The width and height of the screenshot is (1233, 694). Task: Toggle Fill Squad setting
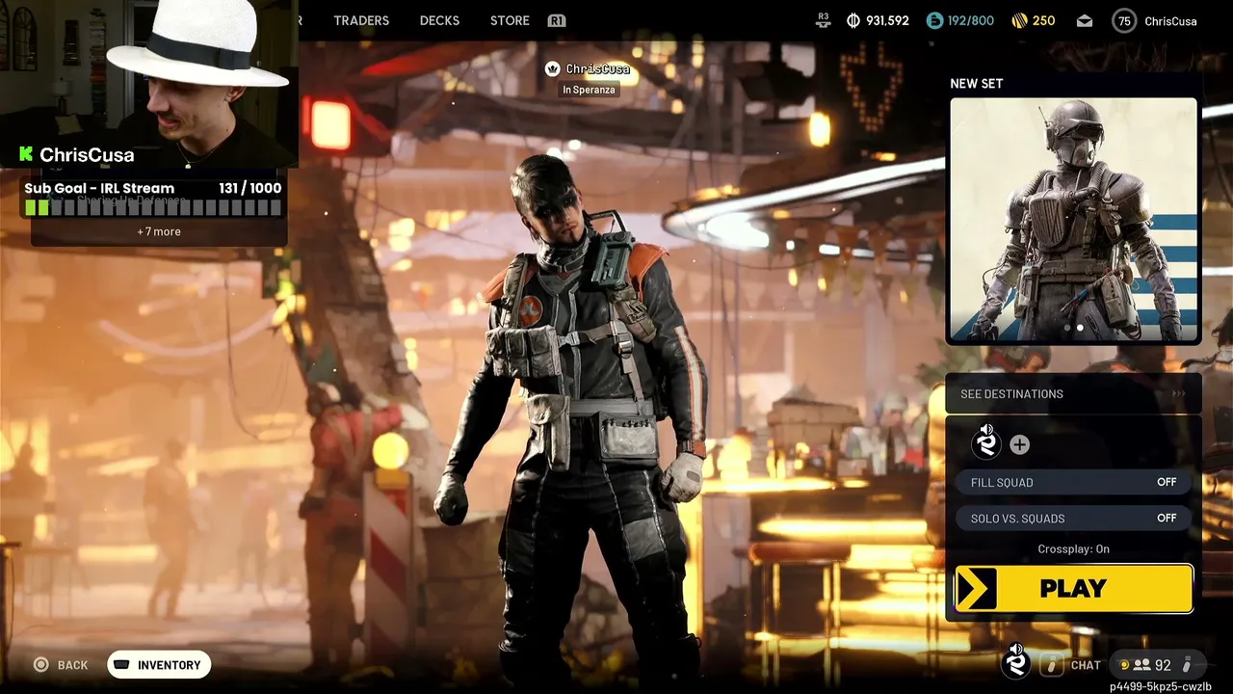point(1073,482)
